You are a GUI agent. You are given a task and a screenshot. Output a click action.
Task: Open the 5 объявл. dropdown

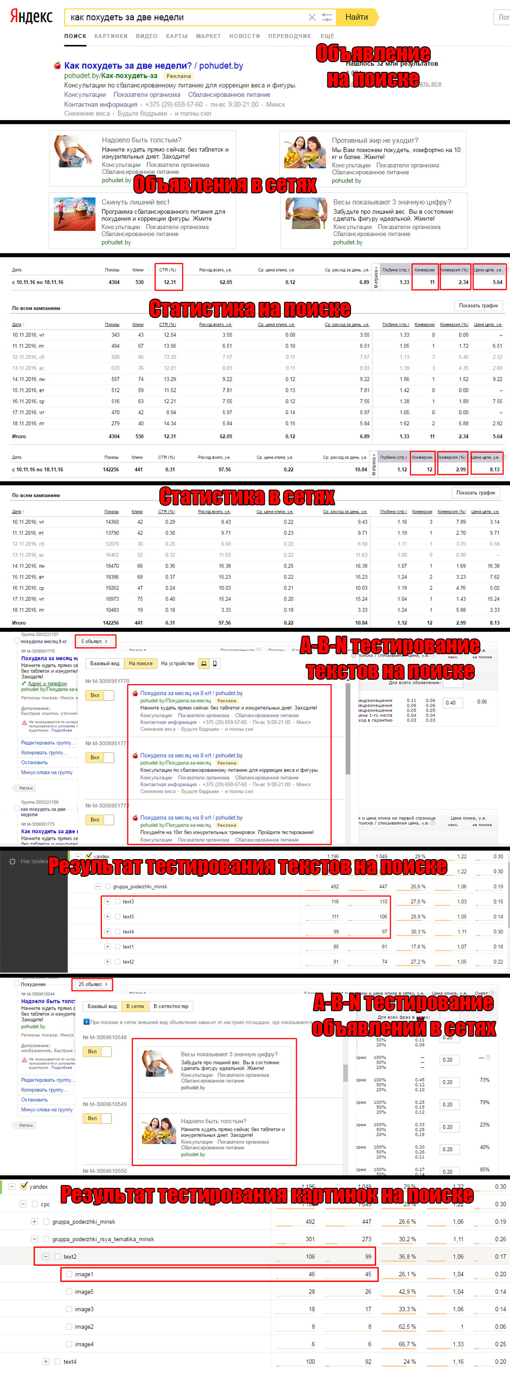[x=95, y=641]
